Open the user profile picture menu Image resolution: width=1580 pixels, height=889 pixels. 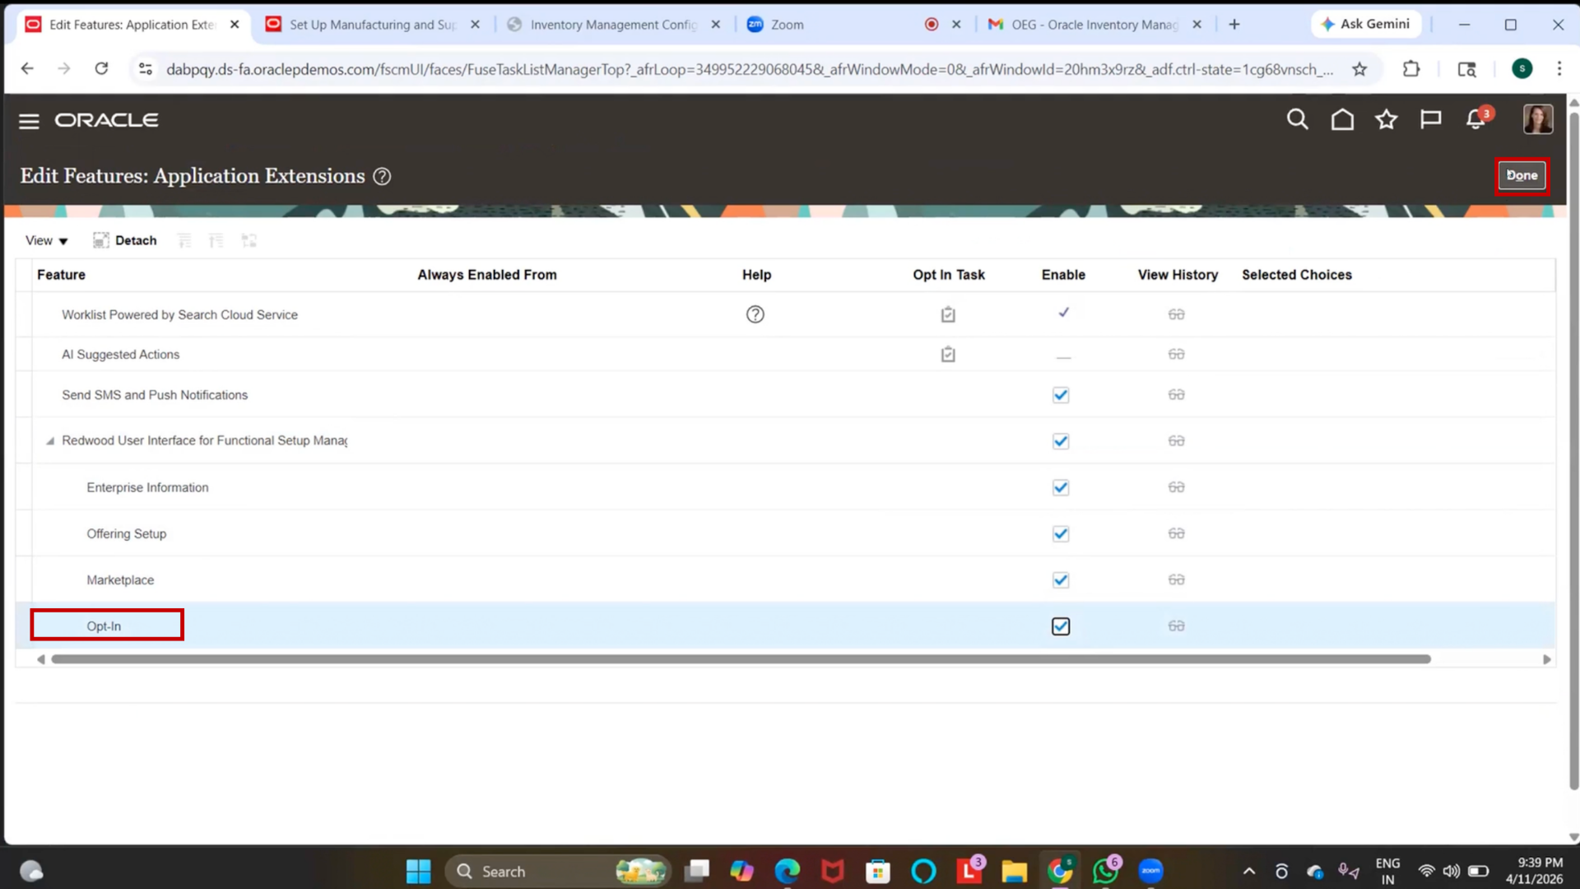[x=1537, y=120]
